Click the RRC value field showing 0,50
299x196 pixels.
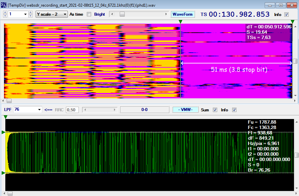pyautogui.click(x=72, y=109)
